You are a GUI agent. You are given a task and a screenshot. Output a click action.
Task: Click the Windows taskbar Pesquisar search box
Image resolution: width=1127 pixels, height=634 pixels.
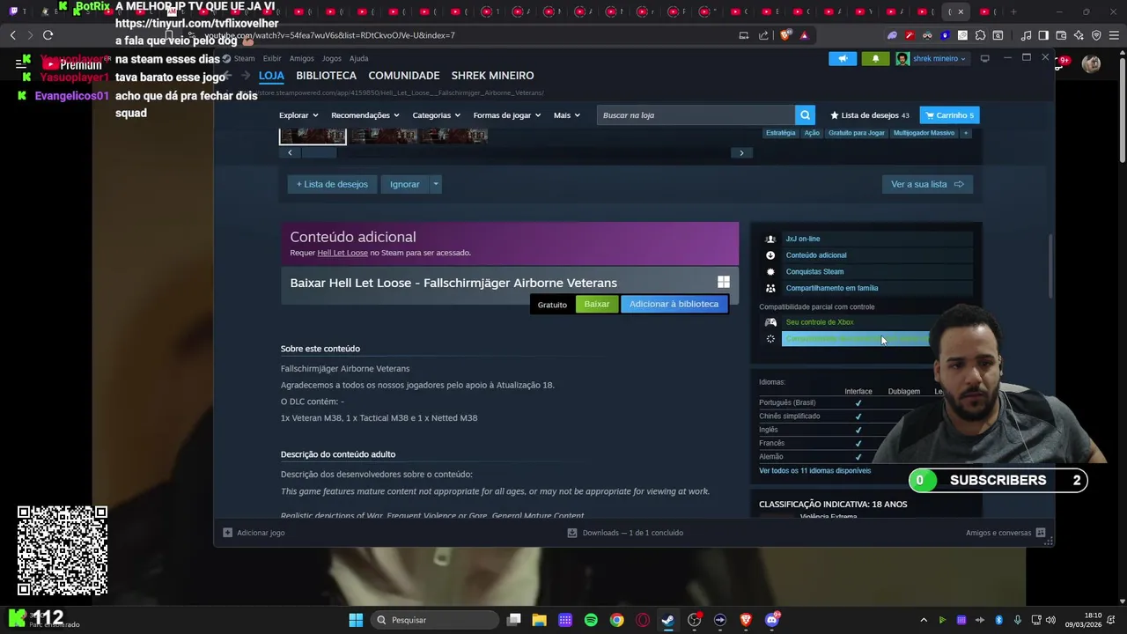coord(435,620)
